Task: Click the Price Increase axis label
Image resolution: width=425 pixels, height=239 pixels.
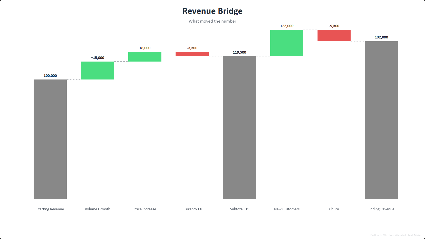Action: click(145, 209)
